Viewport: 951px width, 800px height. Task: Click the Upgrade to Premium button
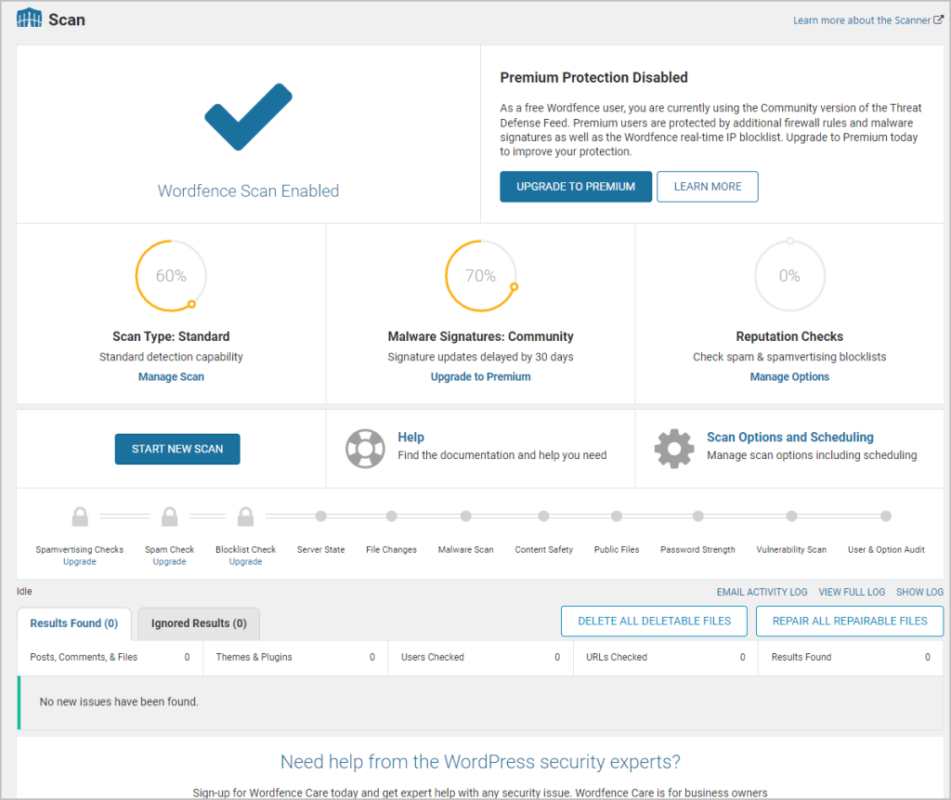(576, 187)
